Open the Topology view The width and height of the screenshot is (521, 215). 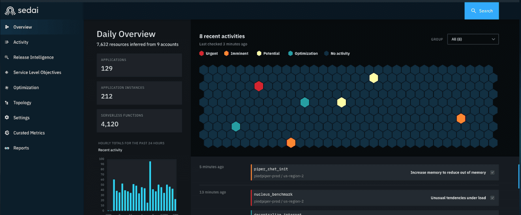click(42, 102)
